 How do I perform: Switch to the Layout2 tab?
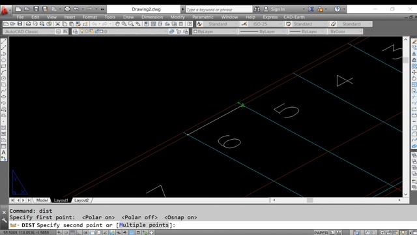(x=81, y=200)
